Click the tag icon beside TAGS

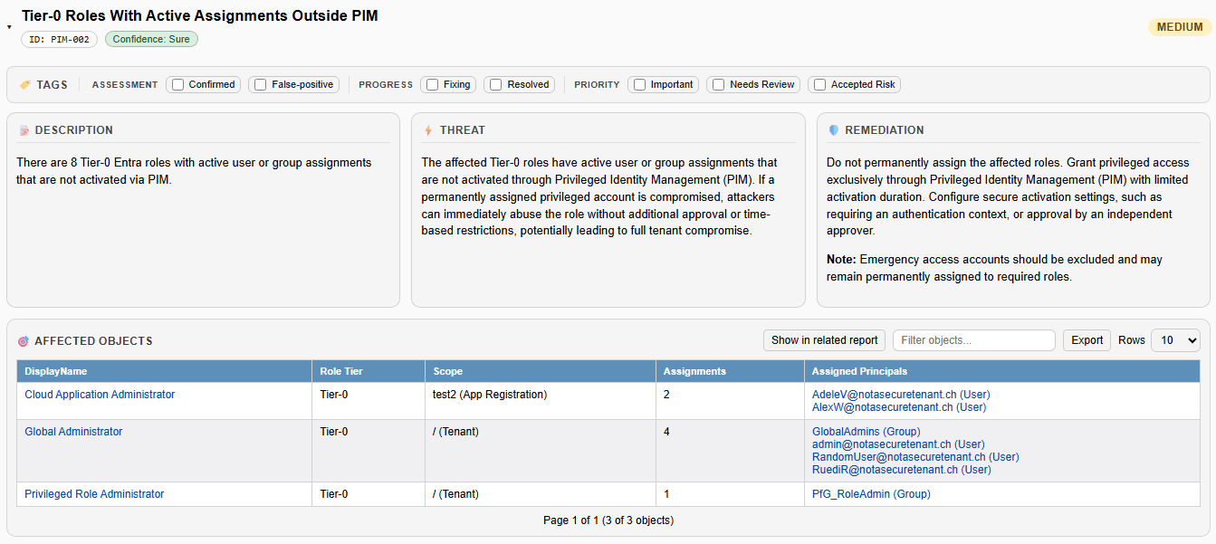[25, 84]
